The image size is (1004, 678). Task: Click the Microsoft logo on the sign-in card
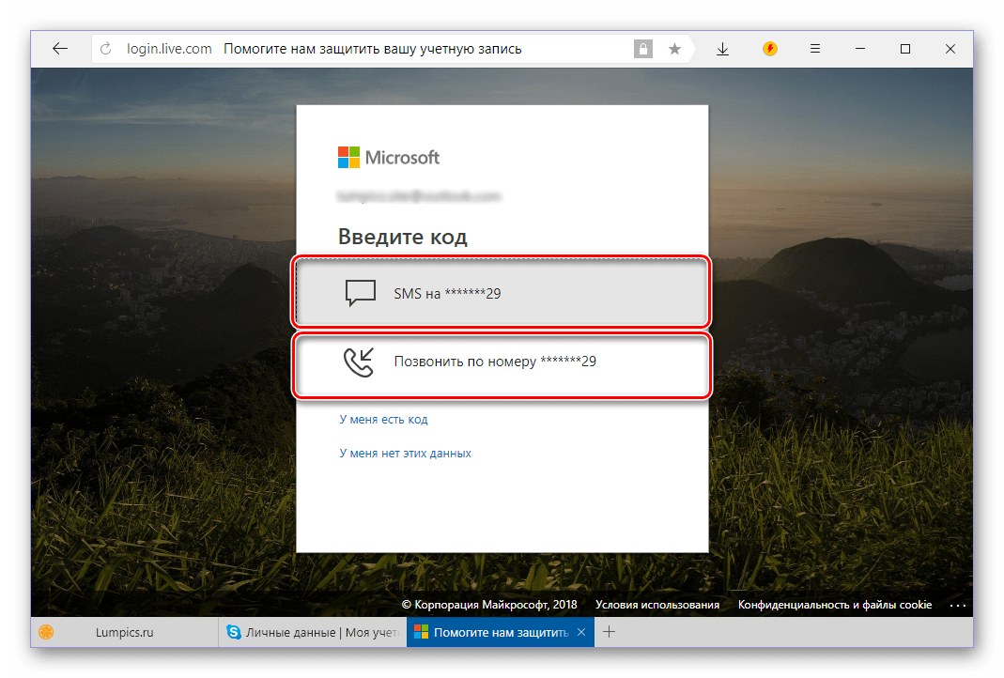point(389,157)
